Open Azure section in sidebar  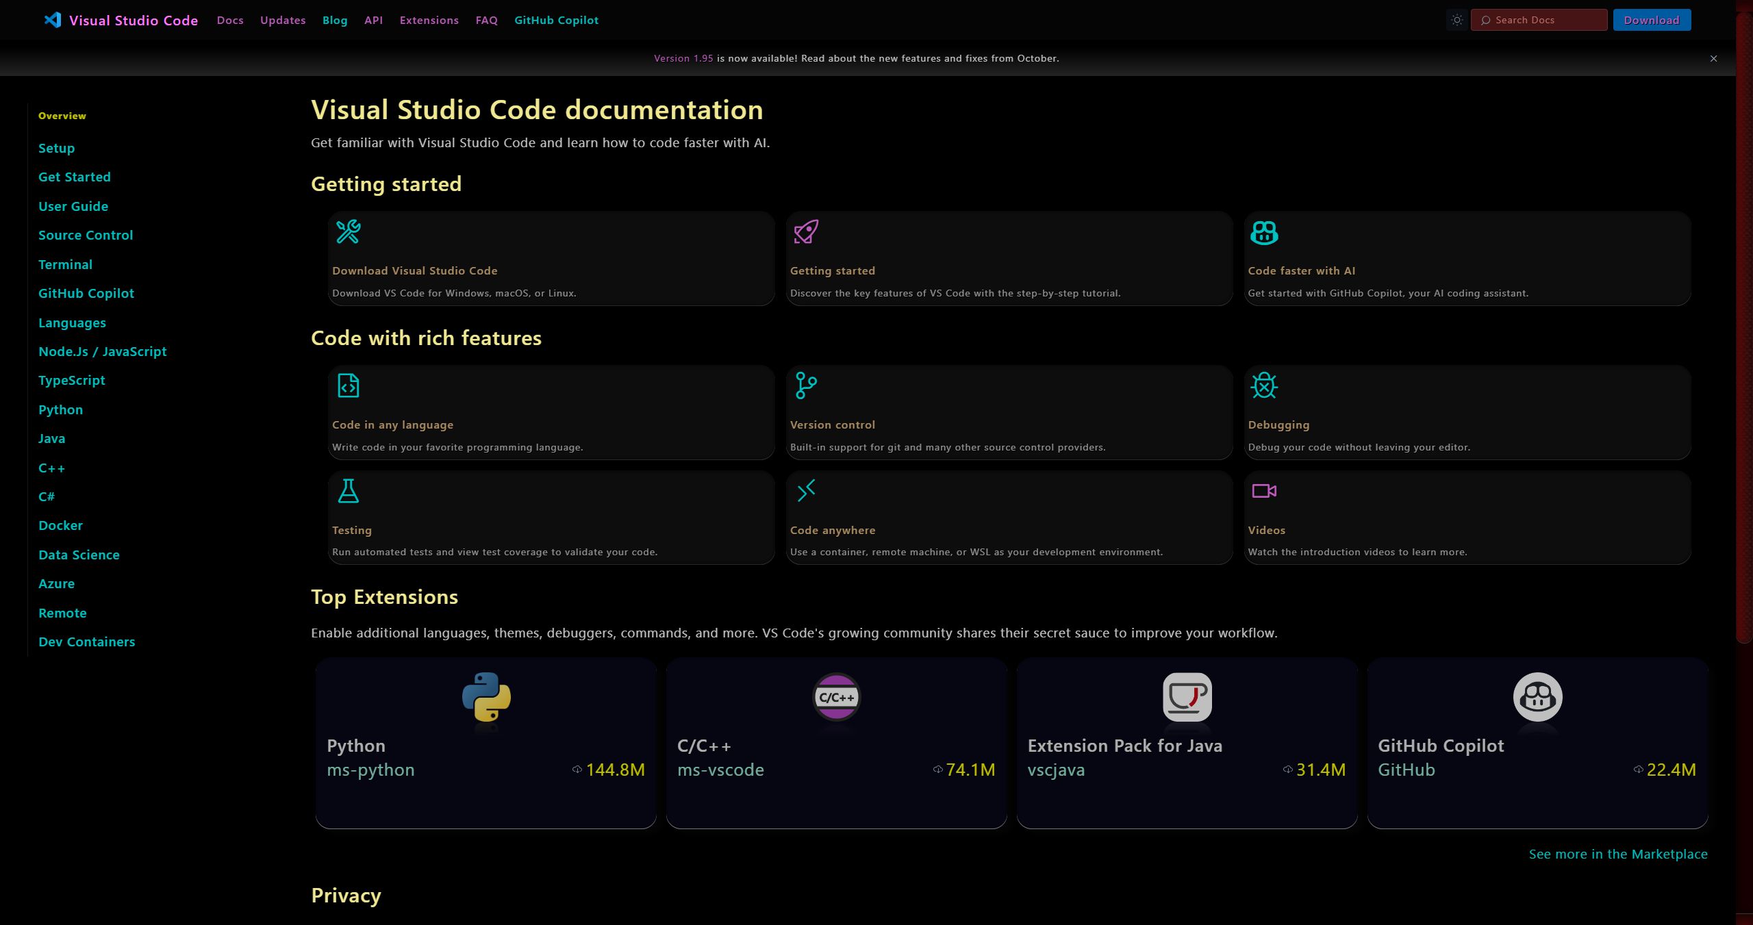[56, 584]
